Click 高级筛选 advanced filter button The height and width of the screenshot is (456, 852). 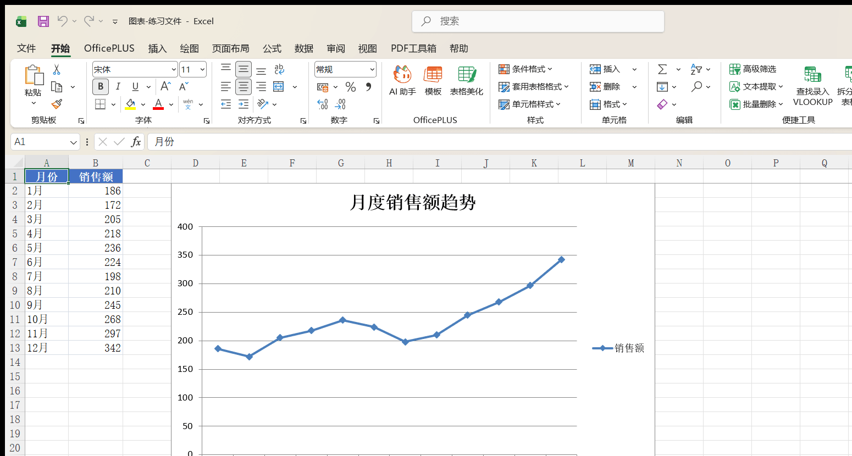click(x=753, y=69)
